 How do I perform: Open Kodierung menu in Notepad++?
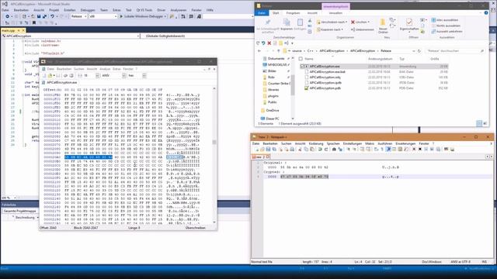pyautogui.click(x=316, y=143)
